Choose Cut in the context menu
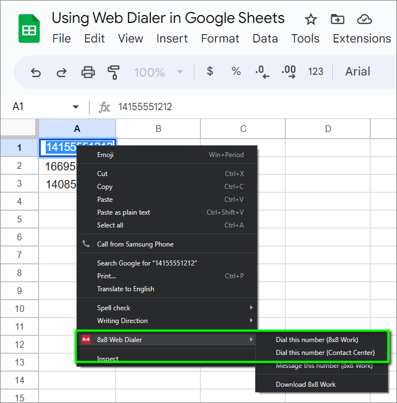This screenshot has height=403, width=397. tap(167, 174)
